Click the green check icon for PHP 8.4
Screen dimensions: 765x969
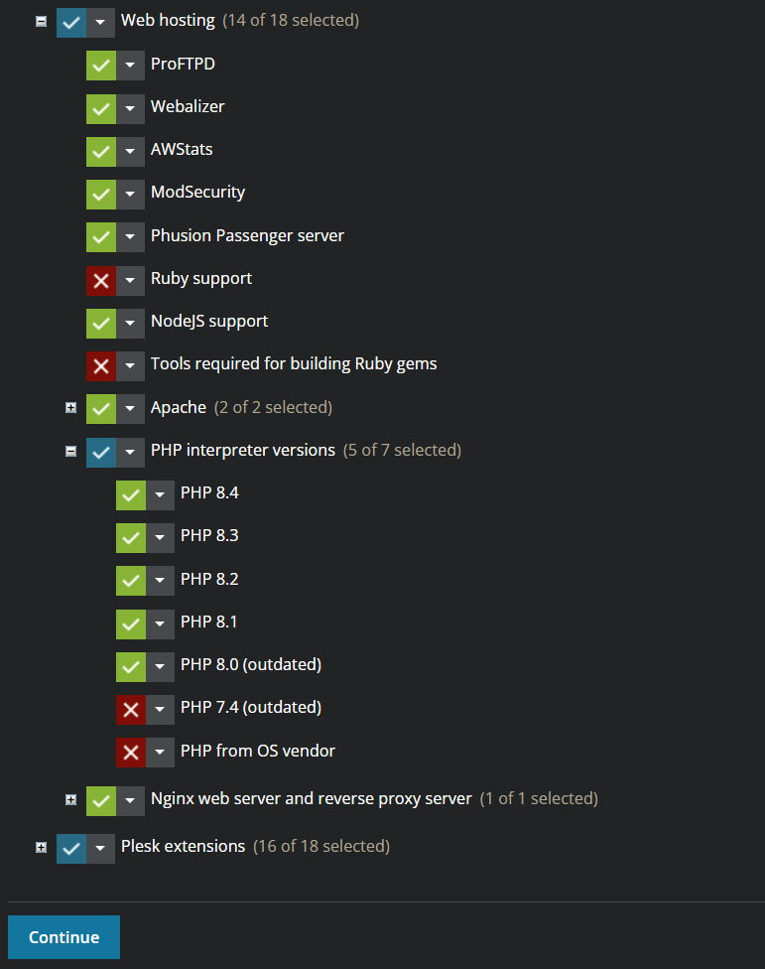tap(130, 494)
